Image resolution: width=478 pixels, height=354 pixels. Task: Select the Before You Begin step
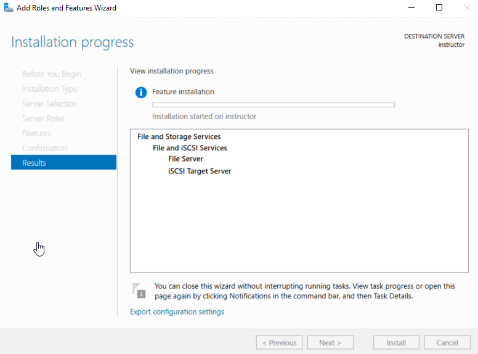click(x=52, y=74)
